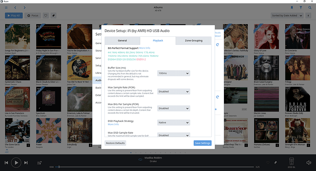Open the search magnifier icon
This screenshot has height=171, width=316.
tap(310, 8)
